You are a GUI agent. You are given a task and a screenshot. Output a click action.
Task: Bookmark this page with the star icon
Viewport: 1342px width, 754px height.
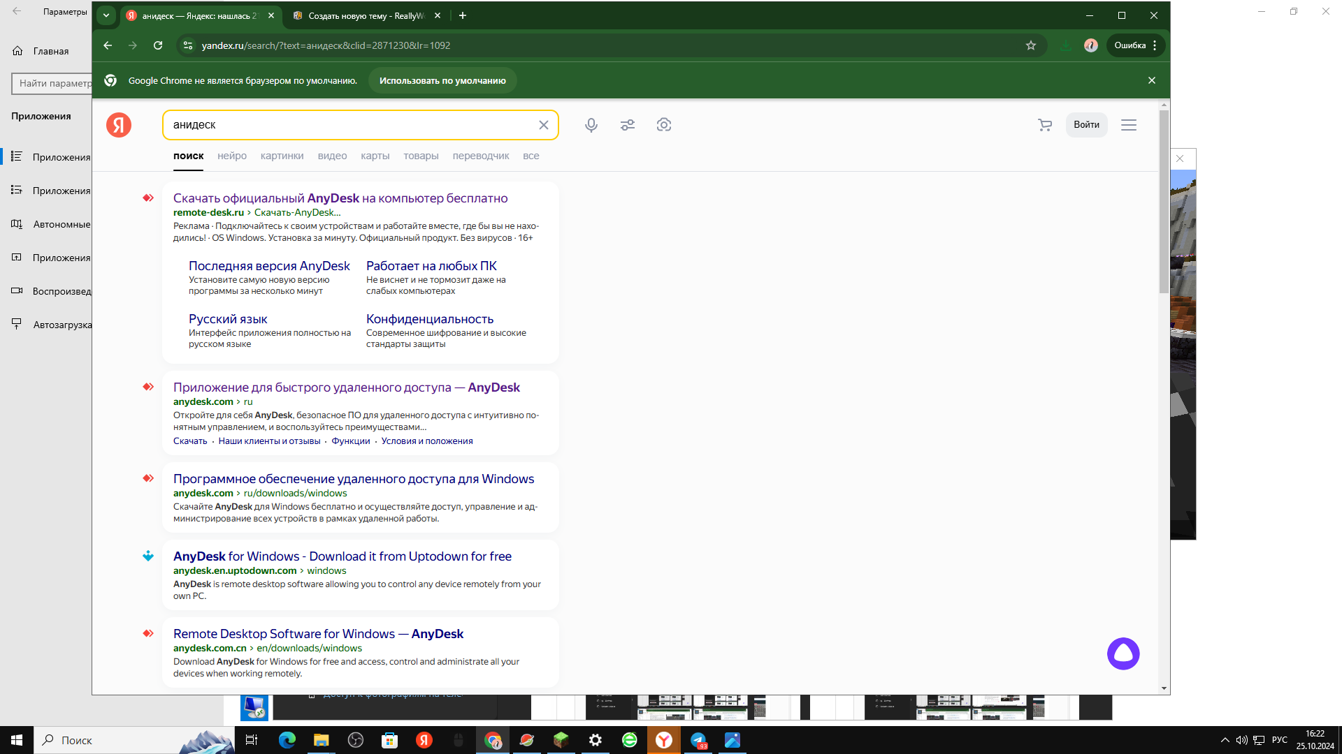click(x=1031, y=45)
